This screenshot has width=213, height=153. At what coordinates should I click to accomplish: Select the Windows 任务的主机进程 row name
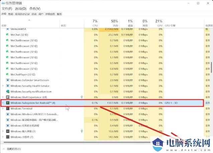coord(25,126)
